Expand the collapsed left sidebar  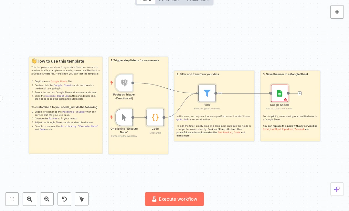(x=1, y=98)
